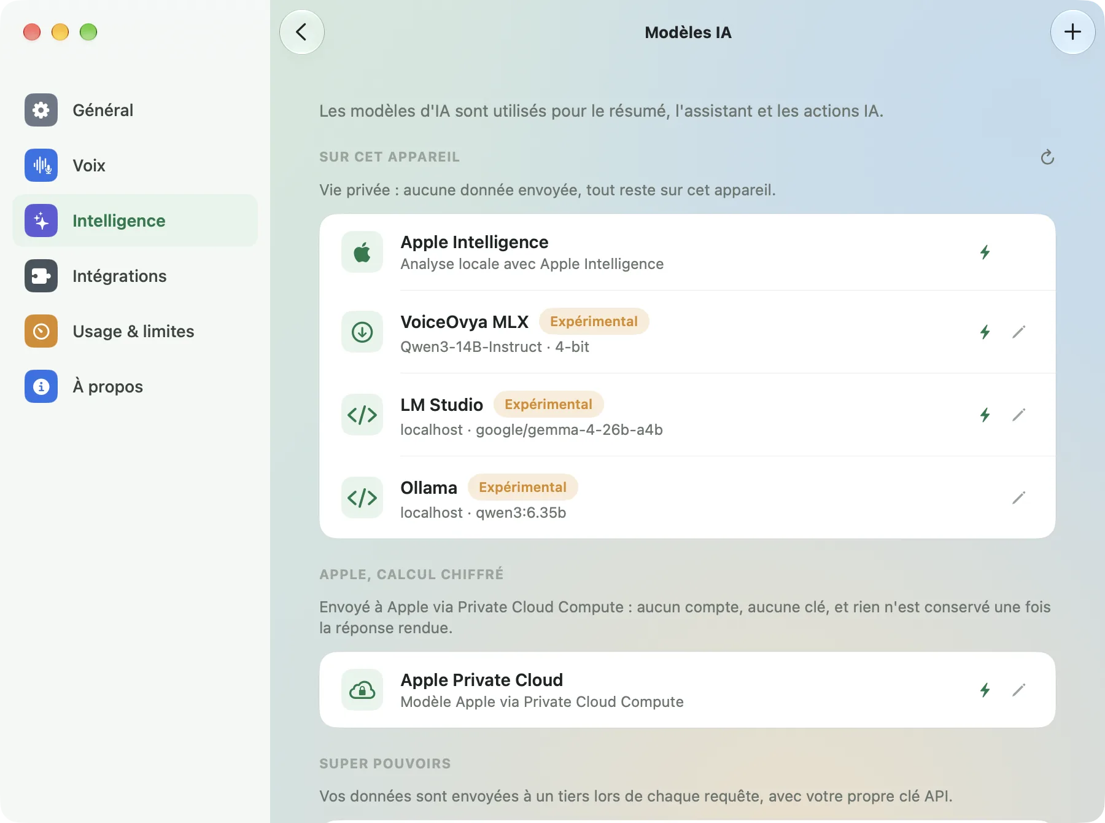Click the Analyse locale avec Apple Intelligence subtitle
The width and height of the screenshot is (1105, 823).
point(532,264)
